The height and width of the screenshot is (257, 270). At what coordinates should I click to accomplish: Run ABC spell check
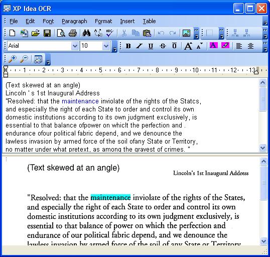pos(109,33)
